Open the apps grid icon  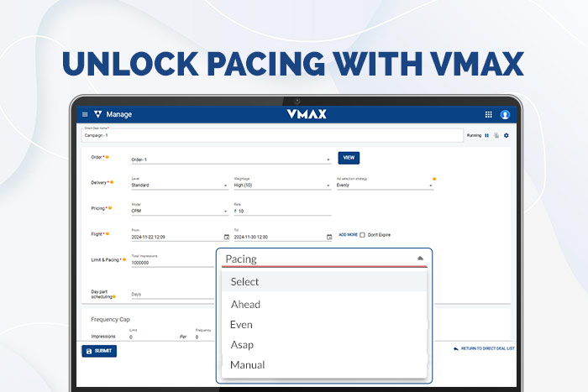[x=488, y=114]
